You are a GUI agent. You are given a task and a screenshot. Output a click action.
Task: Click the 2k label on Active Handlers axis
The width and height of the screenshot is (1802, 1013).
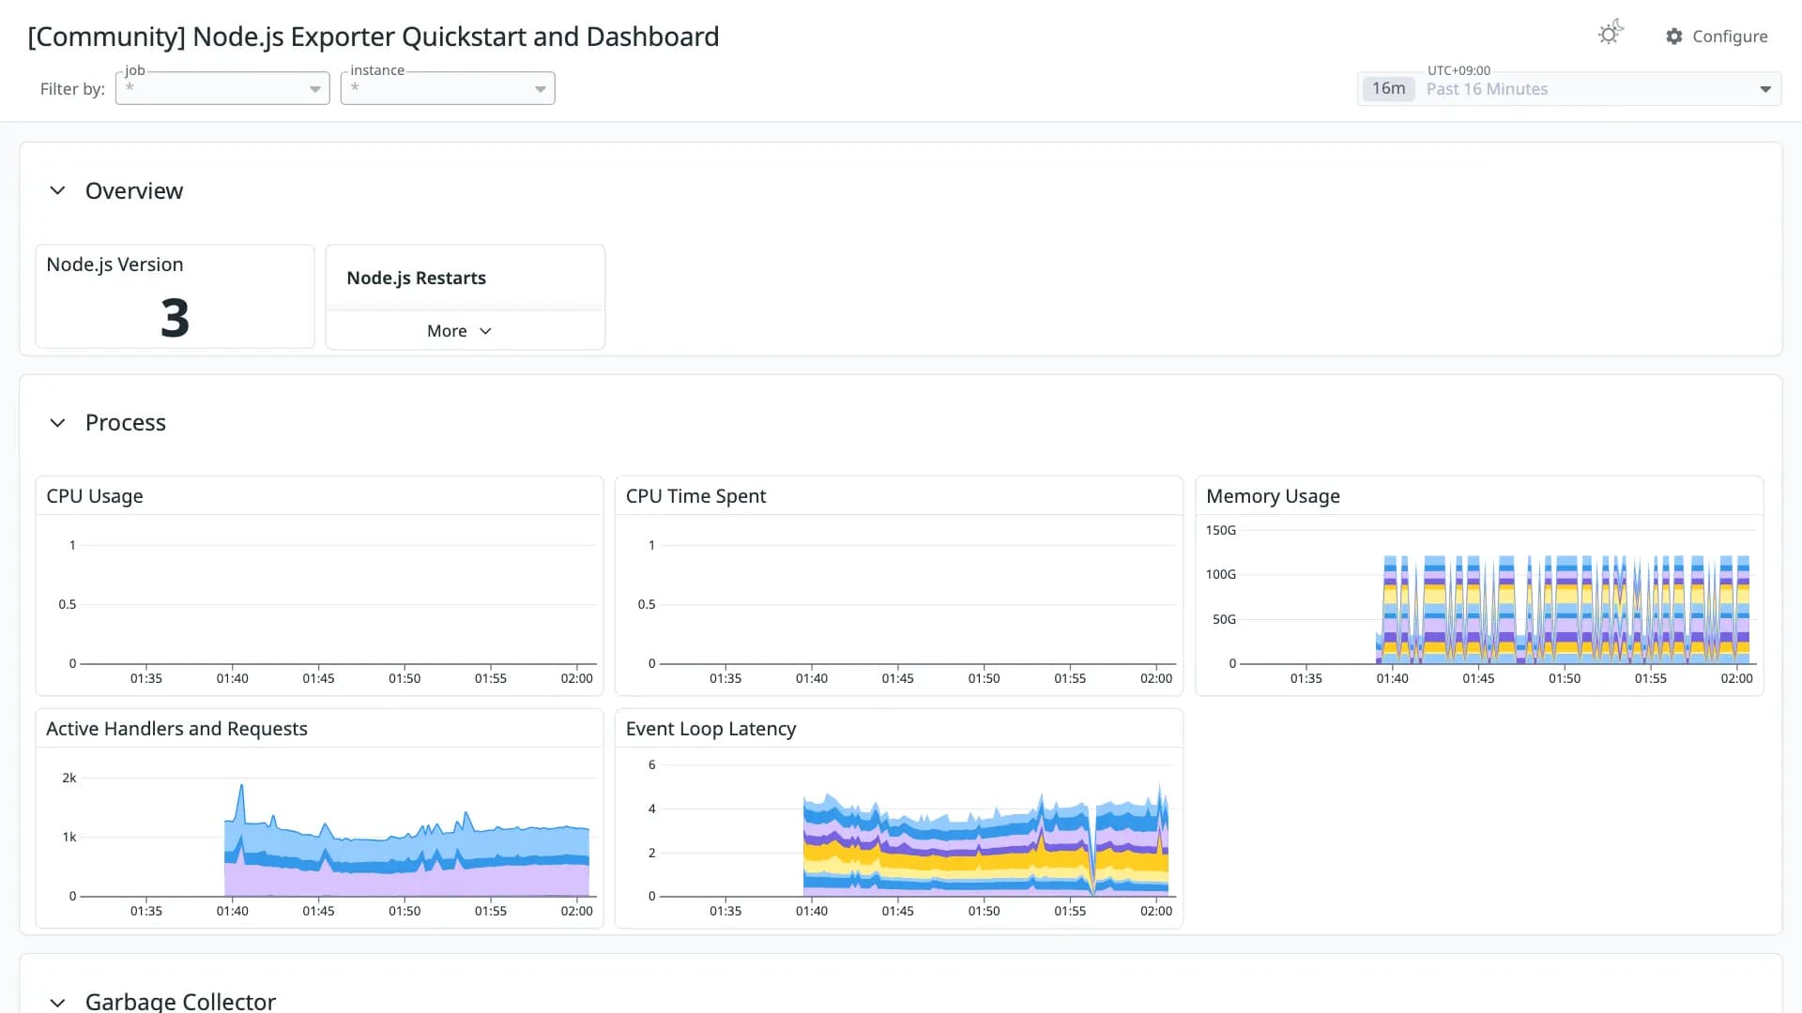coord(69,778)
